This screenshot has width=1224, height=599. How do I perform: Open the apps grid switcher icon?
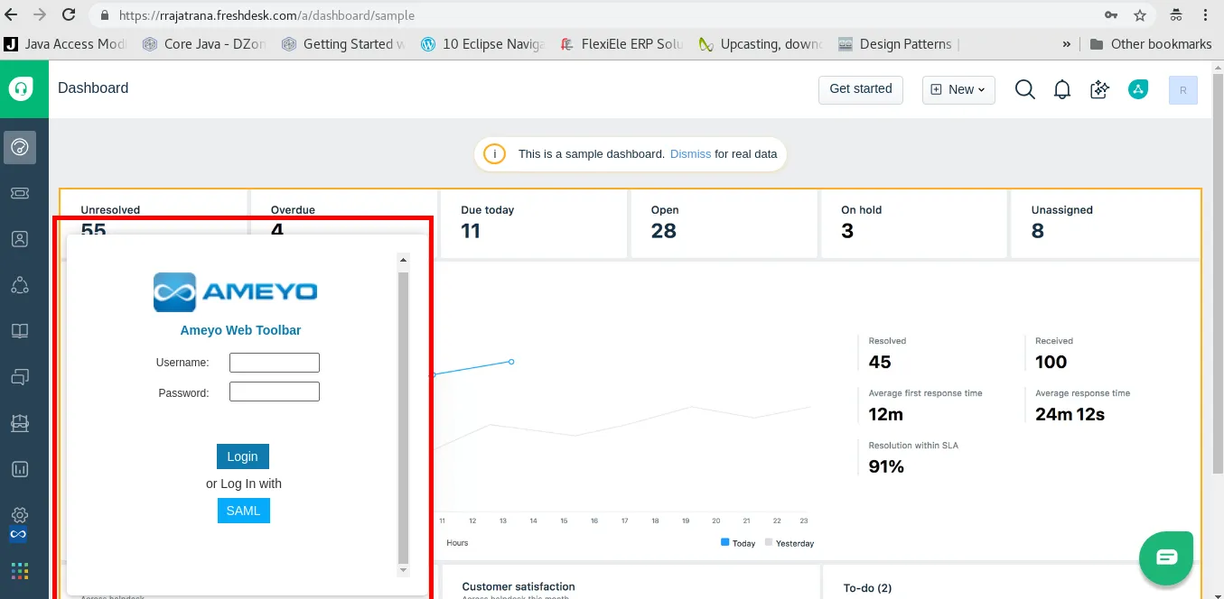coord(19,571)
